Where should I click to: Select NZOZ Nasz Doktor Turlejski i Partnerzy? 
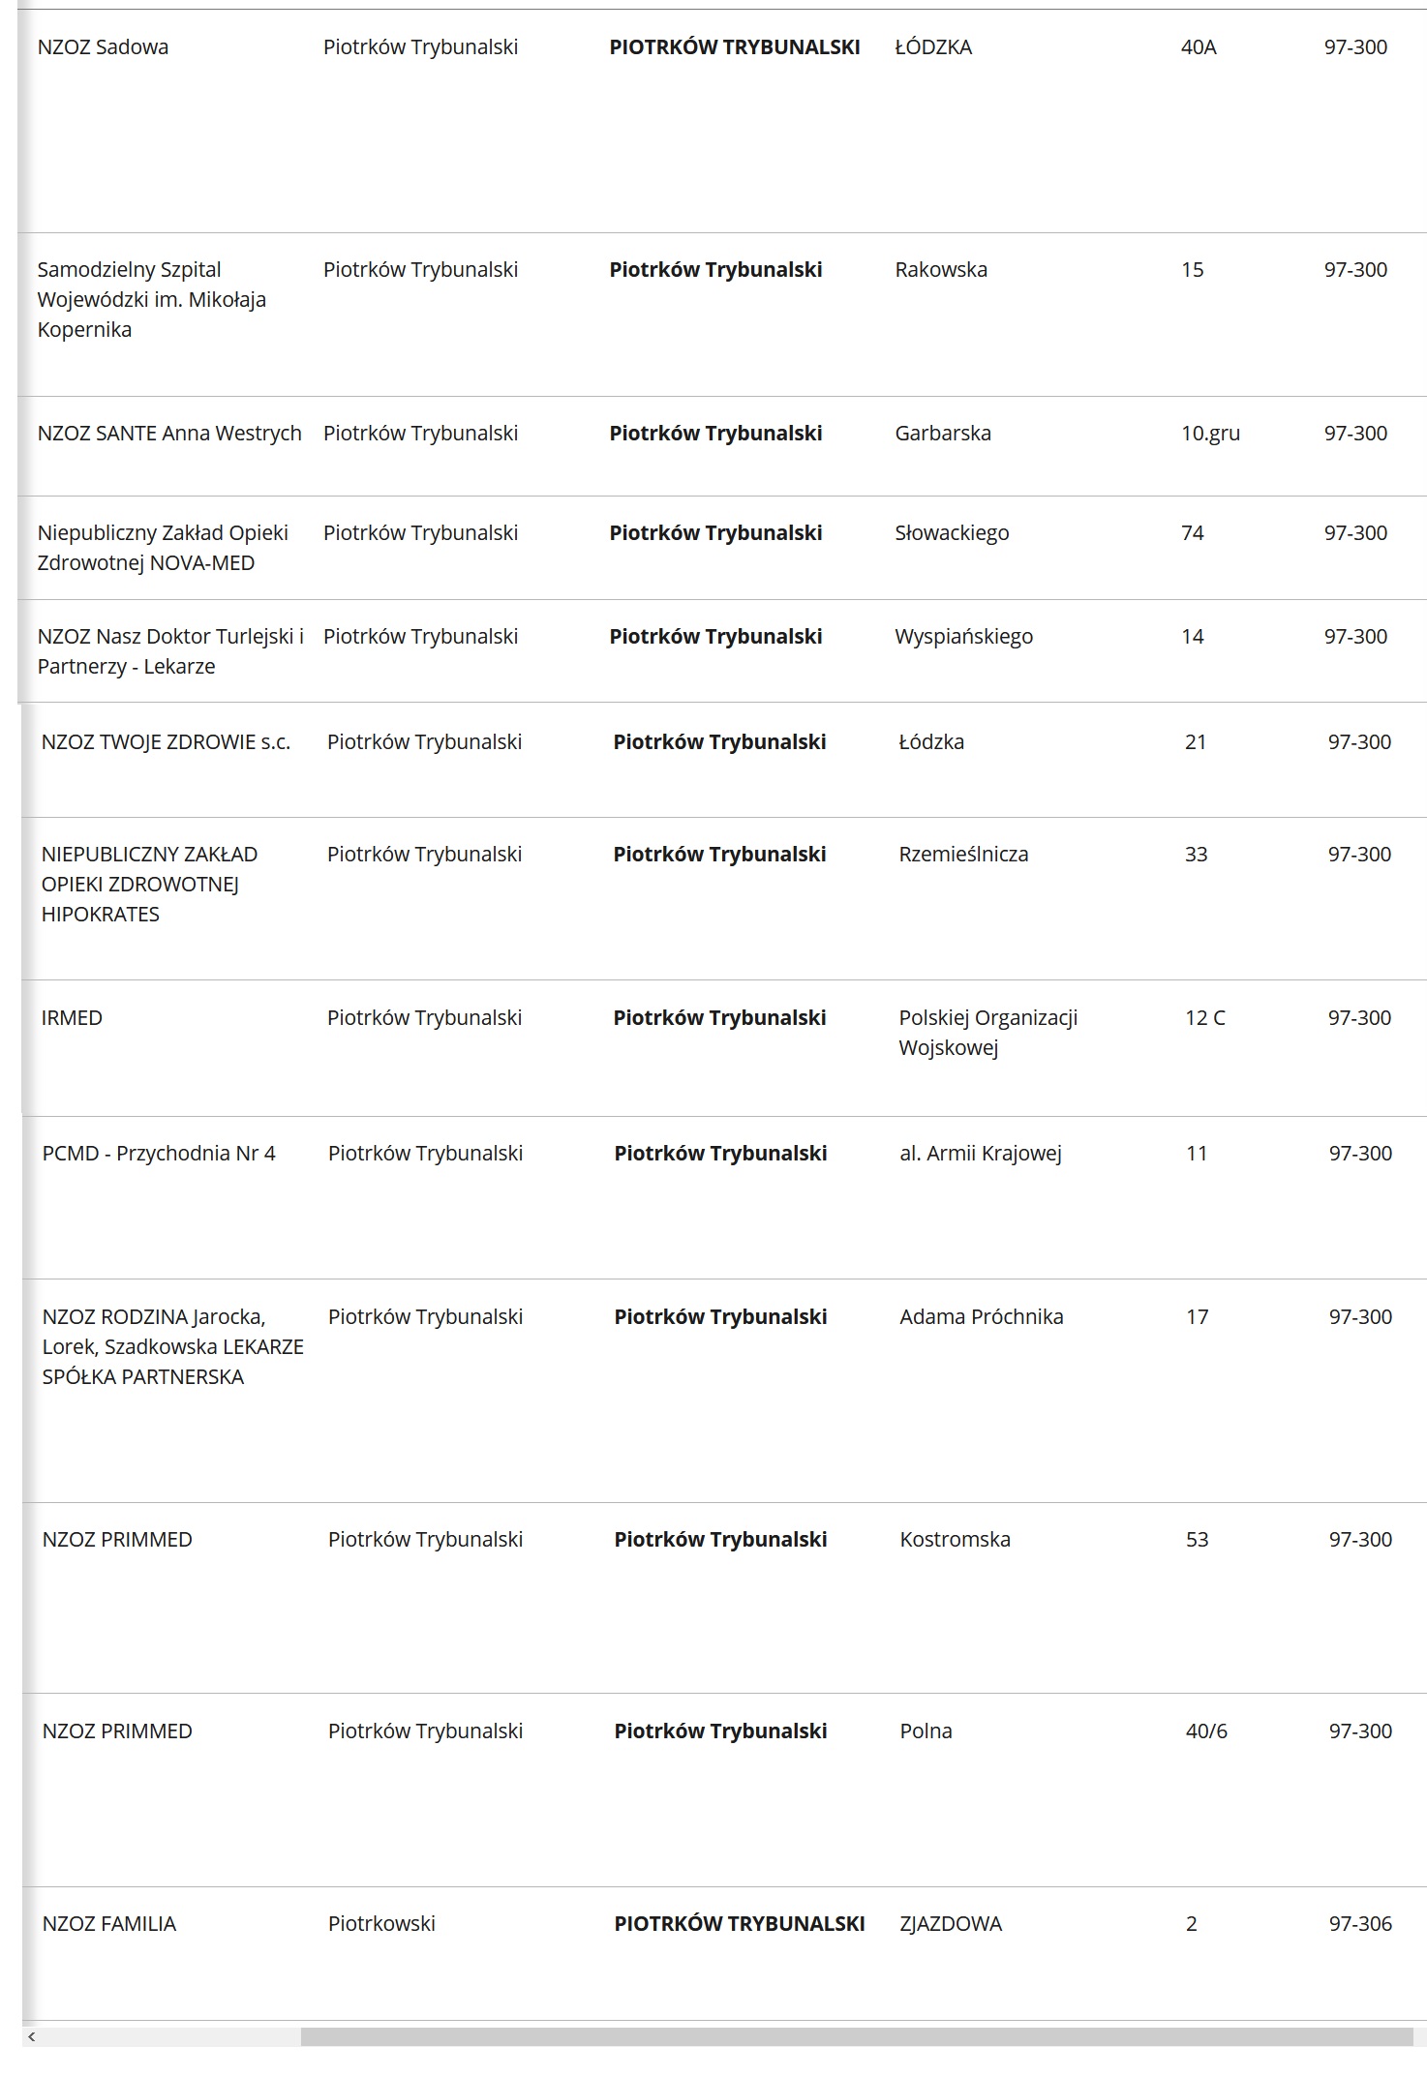(x=170, y=651)
